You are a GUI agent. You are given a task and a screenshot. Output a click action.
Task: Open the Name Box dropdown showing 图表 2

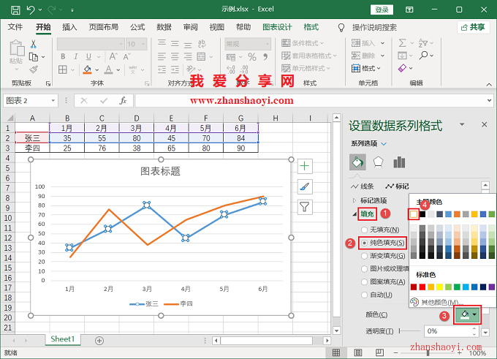pos(53,101)
